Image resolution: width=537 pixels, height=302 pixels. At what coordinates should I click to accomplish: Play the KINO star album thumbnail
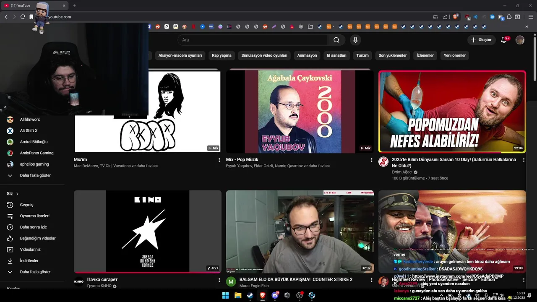pos(148,232)
